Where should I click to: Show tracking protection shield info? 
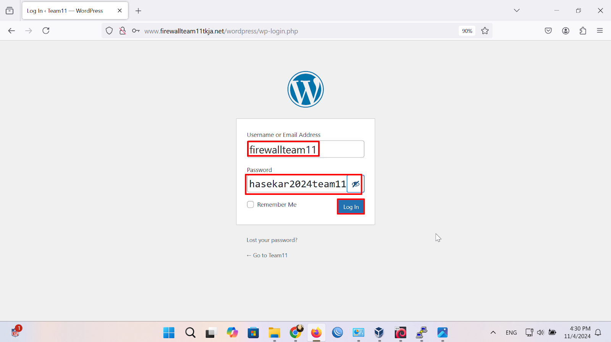pyautogui.click(x=109, y=31)
